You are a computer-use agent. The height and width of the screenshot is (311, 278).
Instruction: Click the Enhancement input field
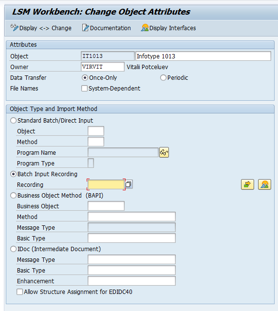[x=132, y=281]
